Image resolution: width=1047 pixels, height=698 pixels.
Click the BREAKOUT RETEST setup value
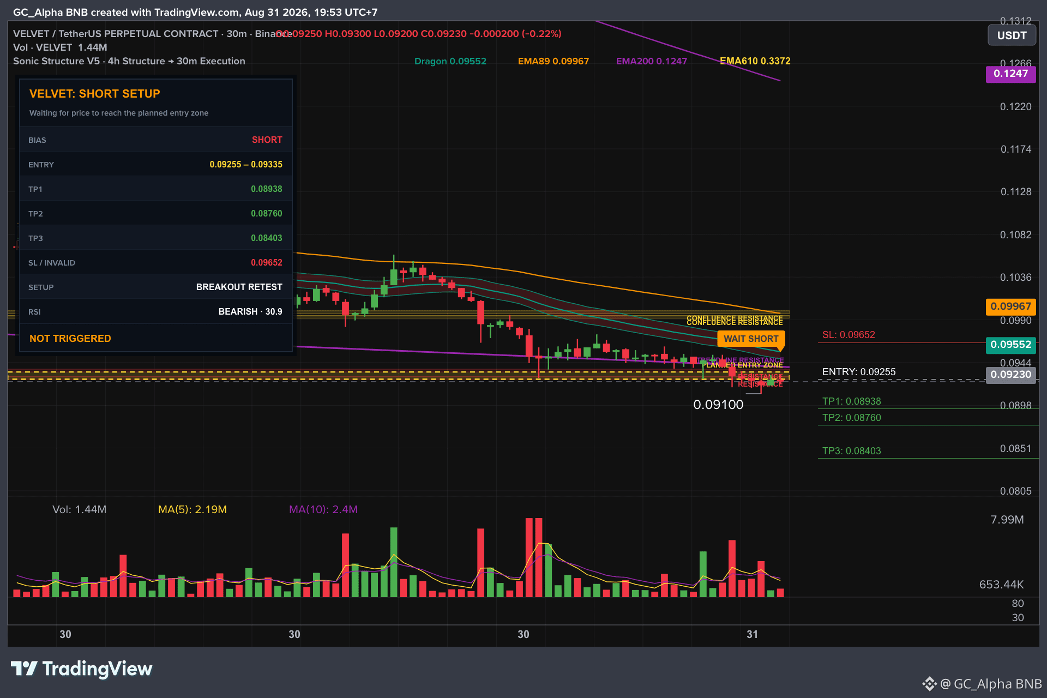[x=239, y=287]
